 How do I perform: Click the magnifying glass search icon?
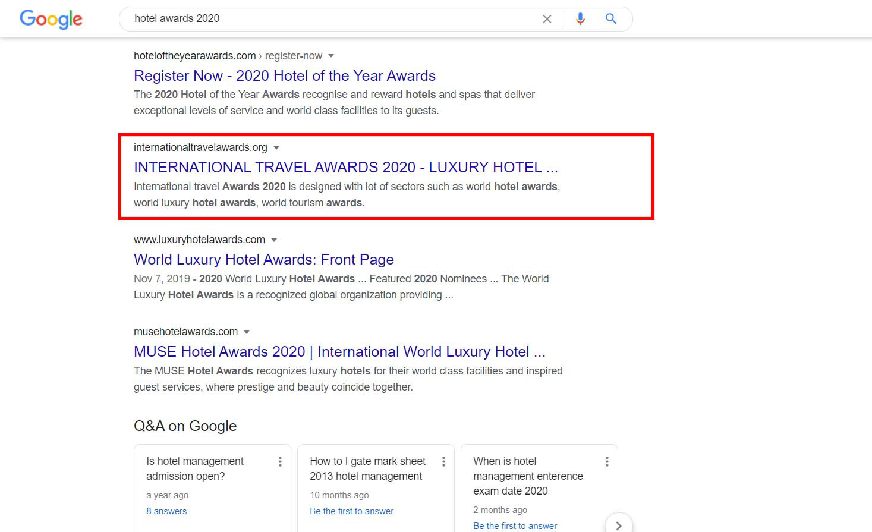pos(610,19)
